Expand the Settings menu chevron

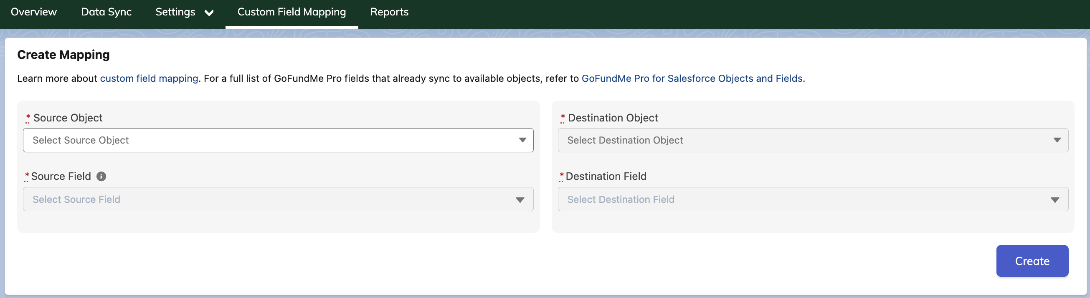[209, 13]
